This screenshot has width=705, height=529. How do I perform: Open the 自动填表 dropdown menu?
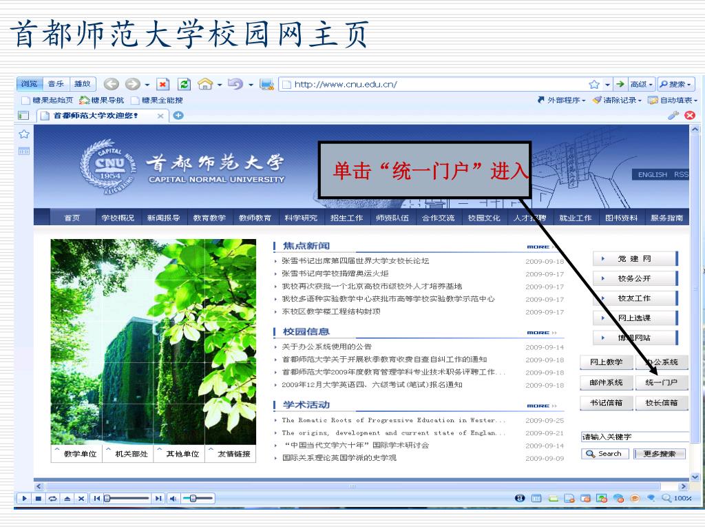pos(673,101)
